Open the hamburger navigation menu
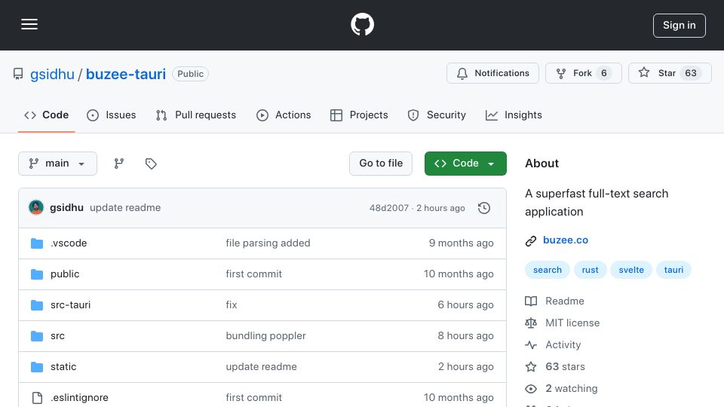Image resolution: width=724 pixels, height=407 pixels. (29, 24)
